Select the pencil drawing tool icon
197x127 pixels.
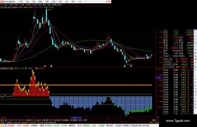195,62
